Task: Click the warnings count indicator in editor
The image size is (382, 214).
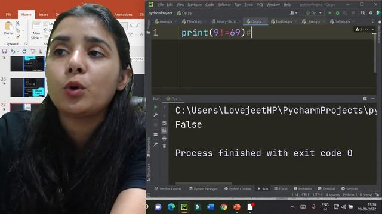Action: click(359, 29)
